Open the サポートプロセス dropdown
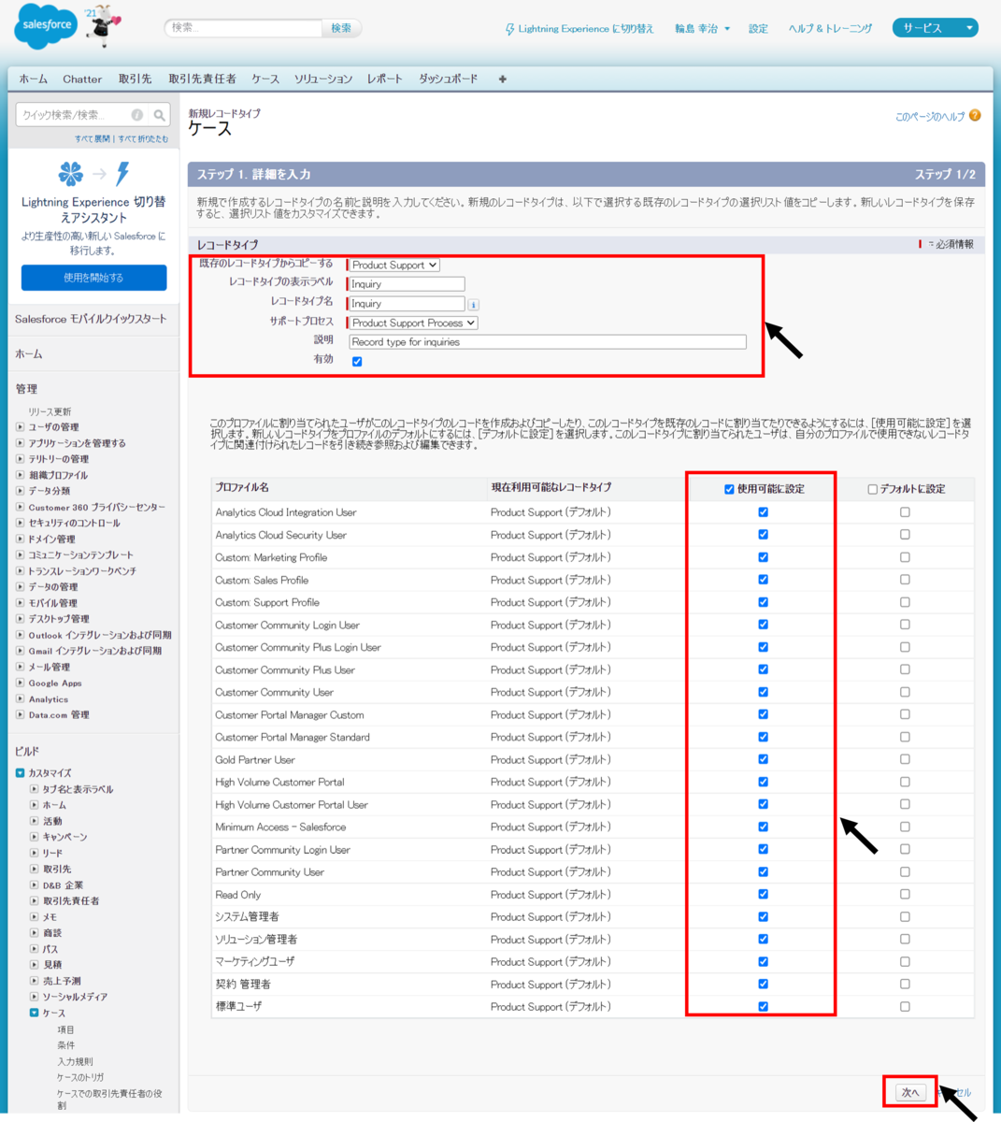Viewport: 1001px width, 1122px height. 414,324
